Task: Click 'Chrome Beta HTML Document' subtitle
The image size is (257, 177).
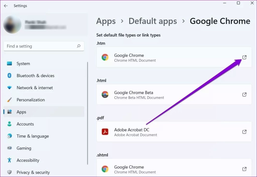Action: (139, 98)
